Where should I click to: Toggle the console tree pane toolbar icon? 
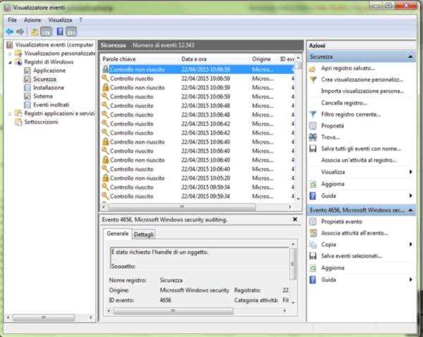(x=46, y=32)
